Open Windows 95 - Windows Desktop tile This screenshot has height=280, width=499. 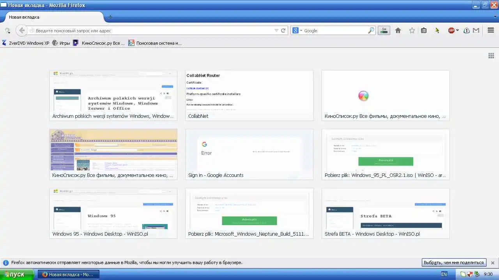pyautogui.click(x=113, y=213)
